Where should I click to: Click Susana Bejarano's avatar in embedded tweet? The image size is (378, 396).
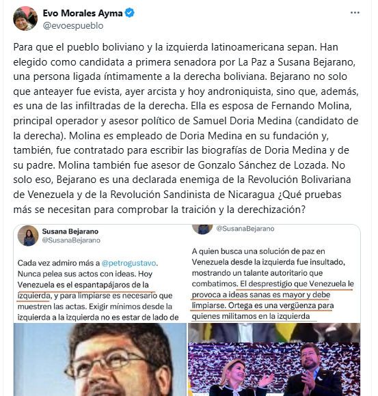(x=28, y=236)
